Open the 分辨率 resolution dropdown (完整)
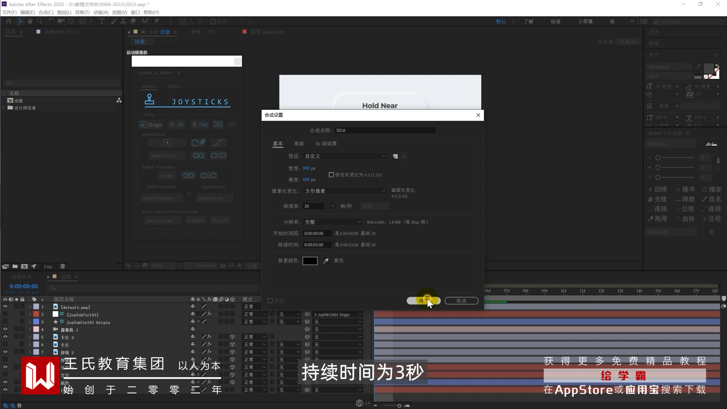Screen dimensions: 727x409 pyautogui.click(x=332, y=222)
